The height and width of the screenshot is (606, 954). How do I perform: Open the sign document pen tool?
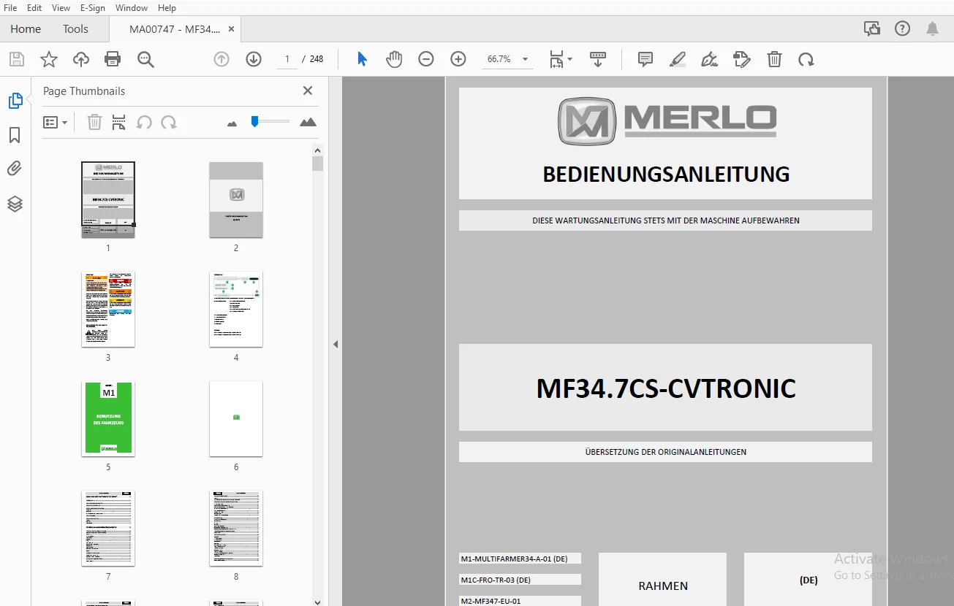coord(709,59)
